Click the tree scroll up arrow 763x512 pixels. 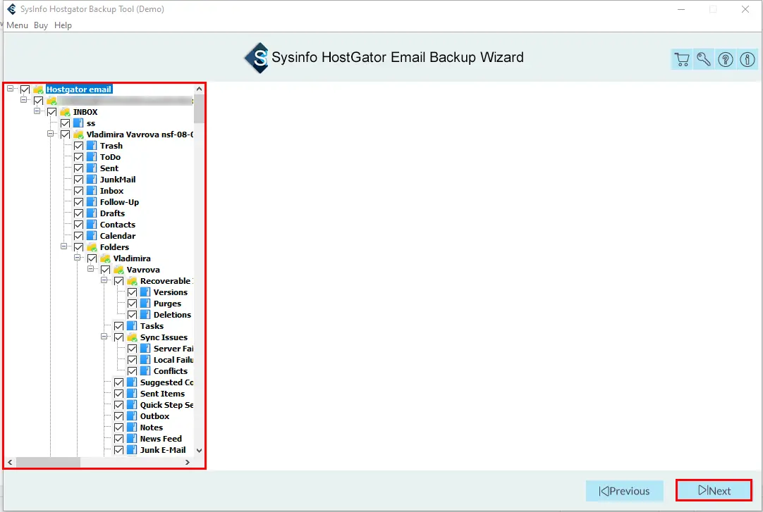tap(199, 89)
